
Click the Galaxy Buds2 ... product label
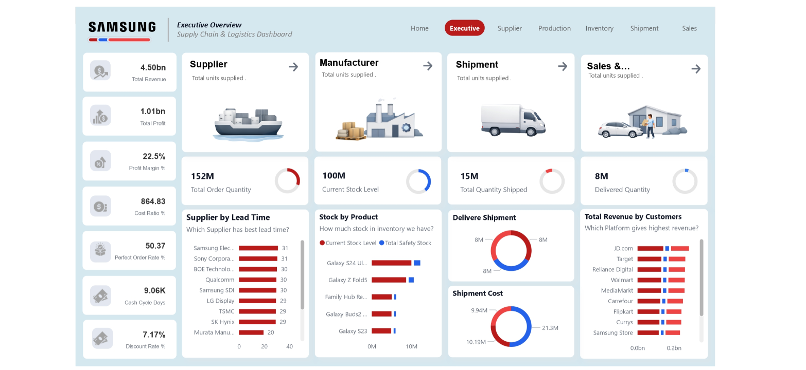[347, 314]
